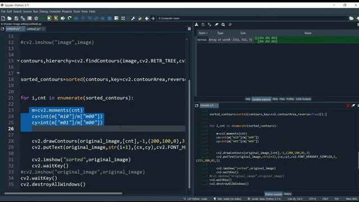
Task: Open the Edit menu
Action: click(x=10, y=11)
